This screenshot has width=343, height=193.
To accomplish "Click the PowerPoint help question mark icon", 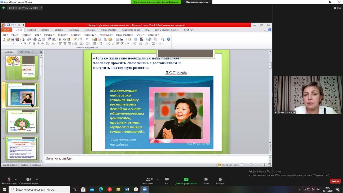I will tap(270, 30).
